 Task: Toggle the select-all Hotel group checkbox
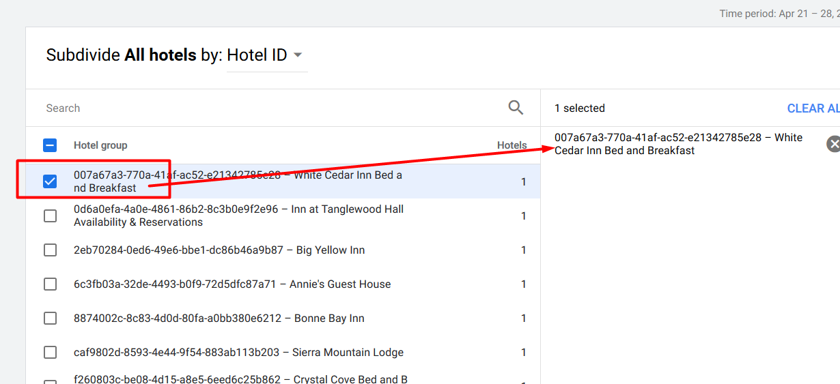coord(50,145)
